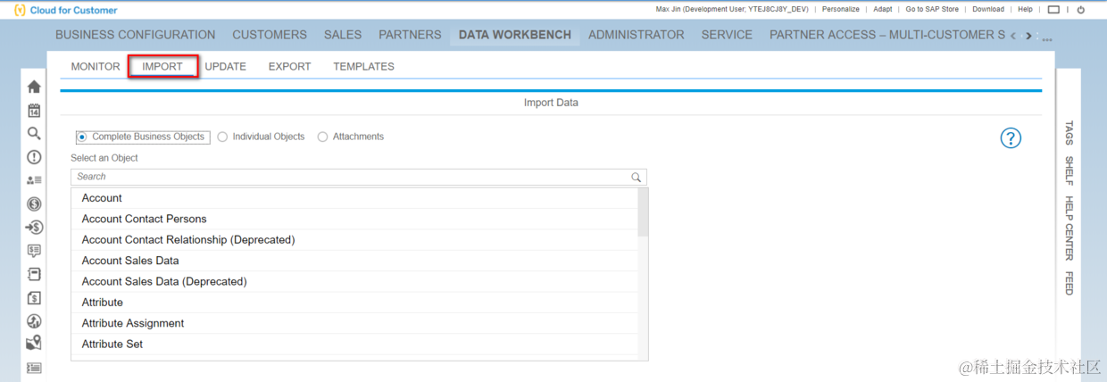Select Attribute in object list
This screenshot has height=382, width=1107.
point(354,303)
